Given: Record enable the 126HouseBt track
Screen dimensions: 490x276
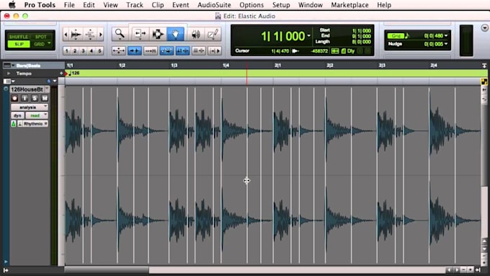Looking at the screenshot, I should tap(14, 98).
